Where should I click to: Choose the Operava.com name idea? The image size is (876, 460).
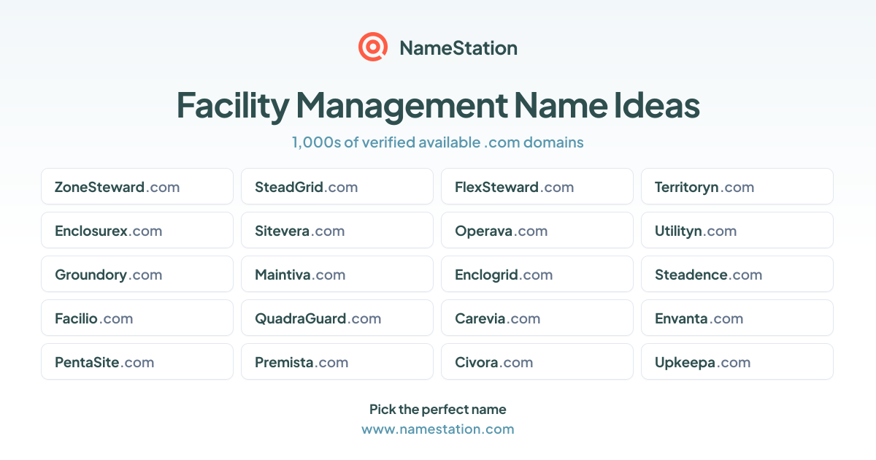coord(537,231)
